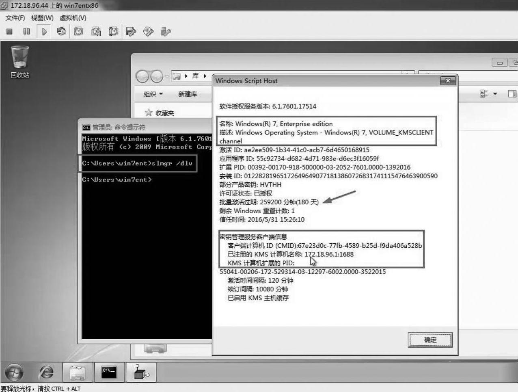Viewport: 518px width, 392px height.
Task: Click the take snapshot toolbar icon
Action: pyautogui.click(x=78, y=31)
